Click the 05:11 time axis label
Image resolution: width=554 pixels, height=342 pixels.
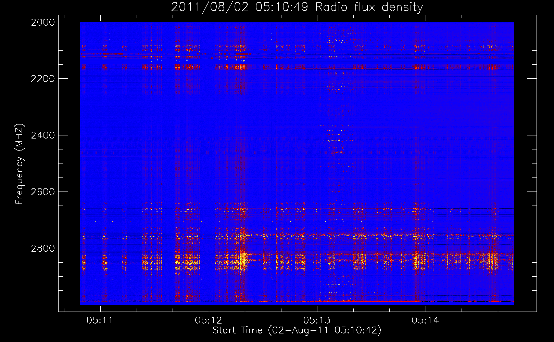tap(100, 320)
